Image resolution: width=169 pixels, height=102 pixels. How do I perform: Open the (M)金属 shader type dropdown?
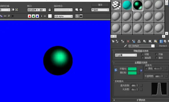(x=126, y=55)
